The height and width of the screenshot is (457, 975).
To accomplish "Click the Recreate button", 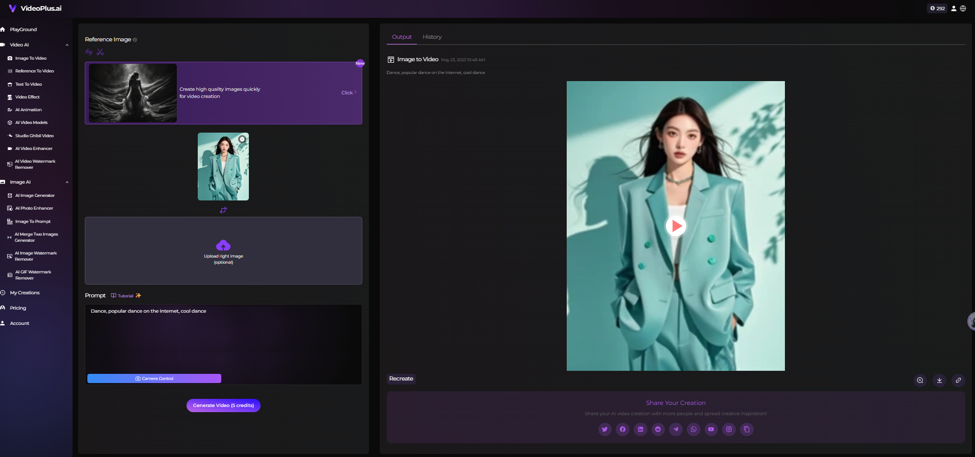I will (401, 379).
